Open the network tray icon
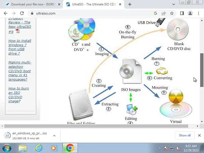The width and height of the screenshot is (204, 153). pyautogui.click(x=172, y=148)
